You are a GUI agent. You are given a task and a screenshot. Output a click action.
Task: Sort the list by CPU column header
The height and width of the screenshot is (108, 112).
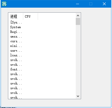(31, 16)
